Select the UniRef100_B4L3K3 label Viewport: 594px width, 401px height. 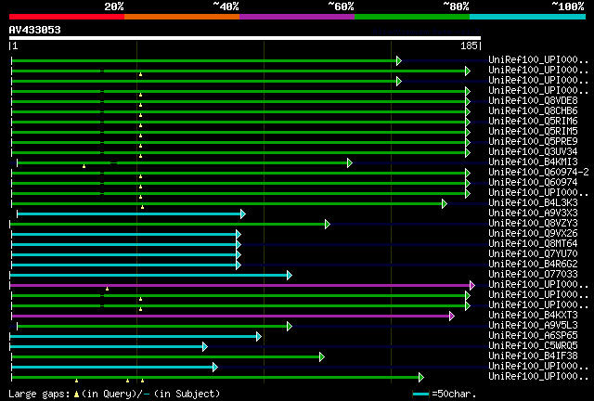(533, 203)
